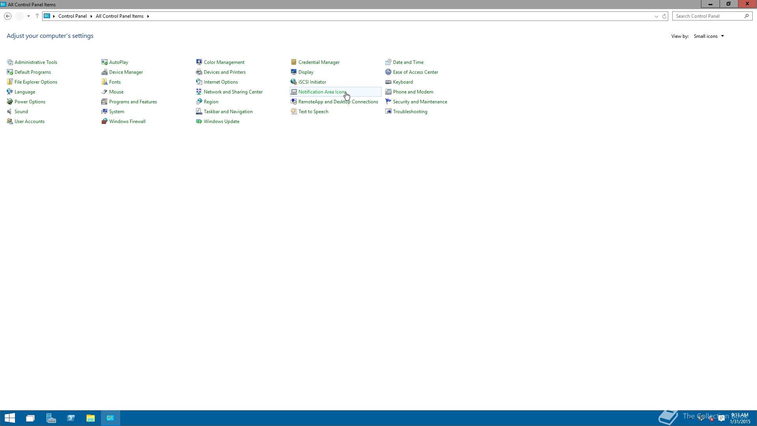Click Credential Manager icon

[294, 62]
